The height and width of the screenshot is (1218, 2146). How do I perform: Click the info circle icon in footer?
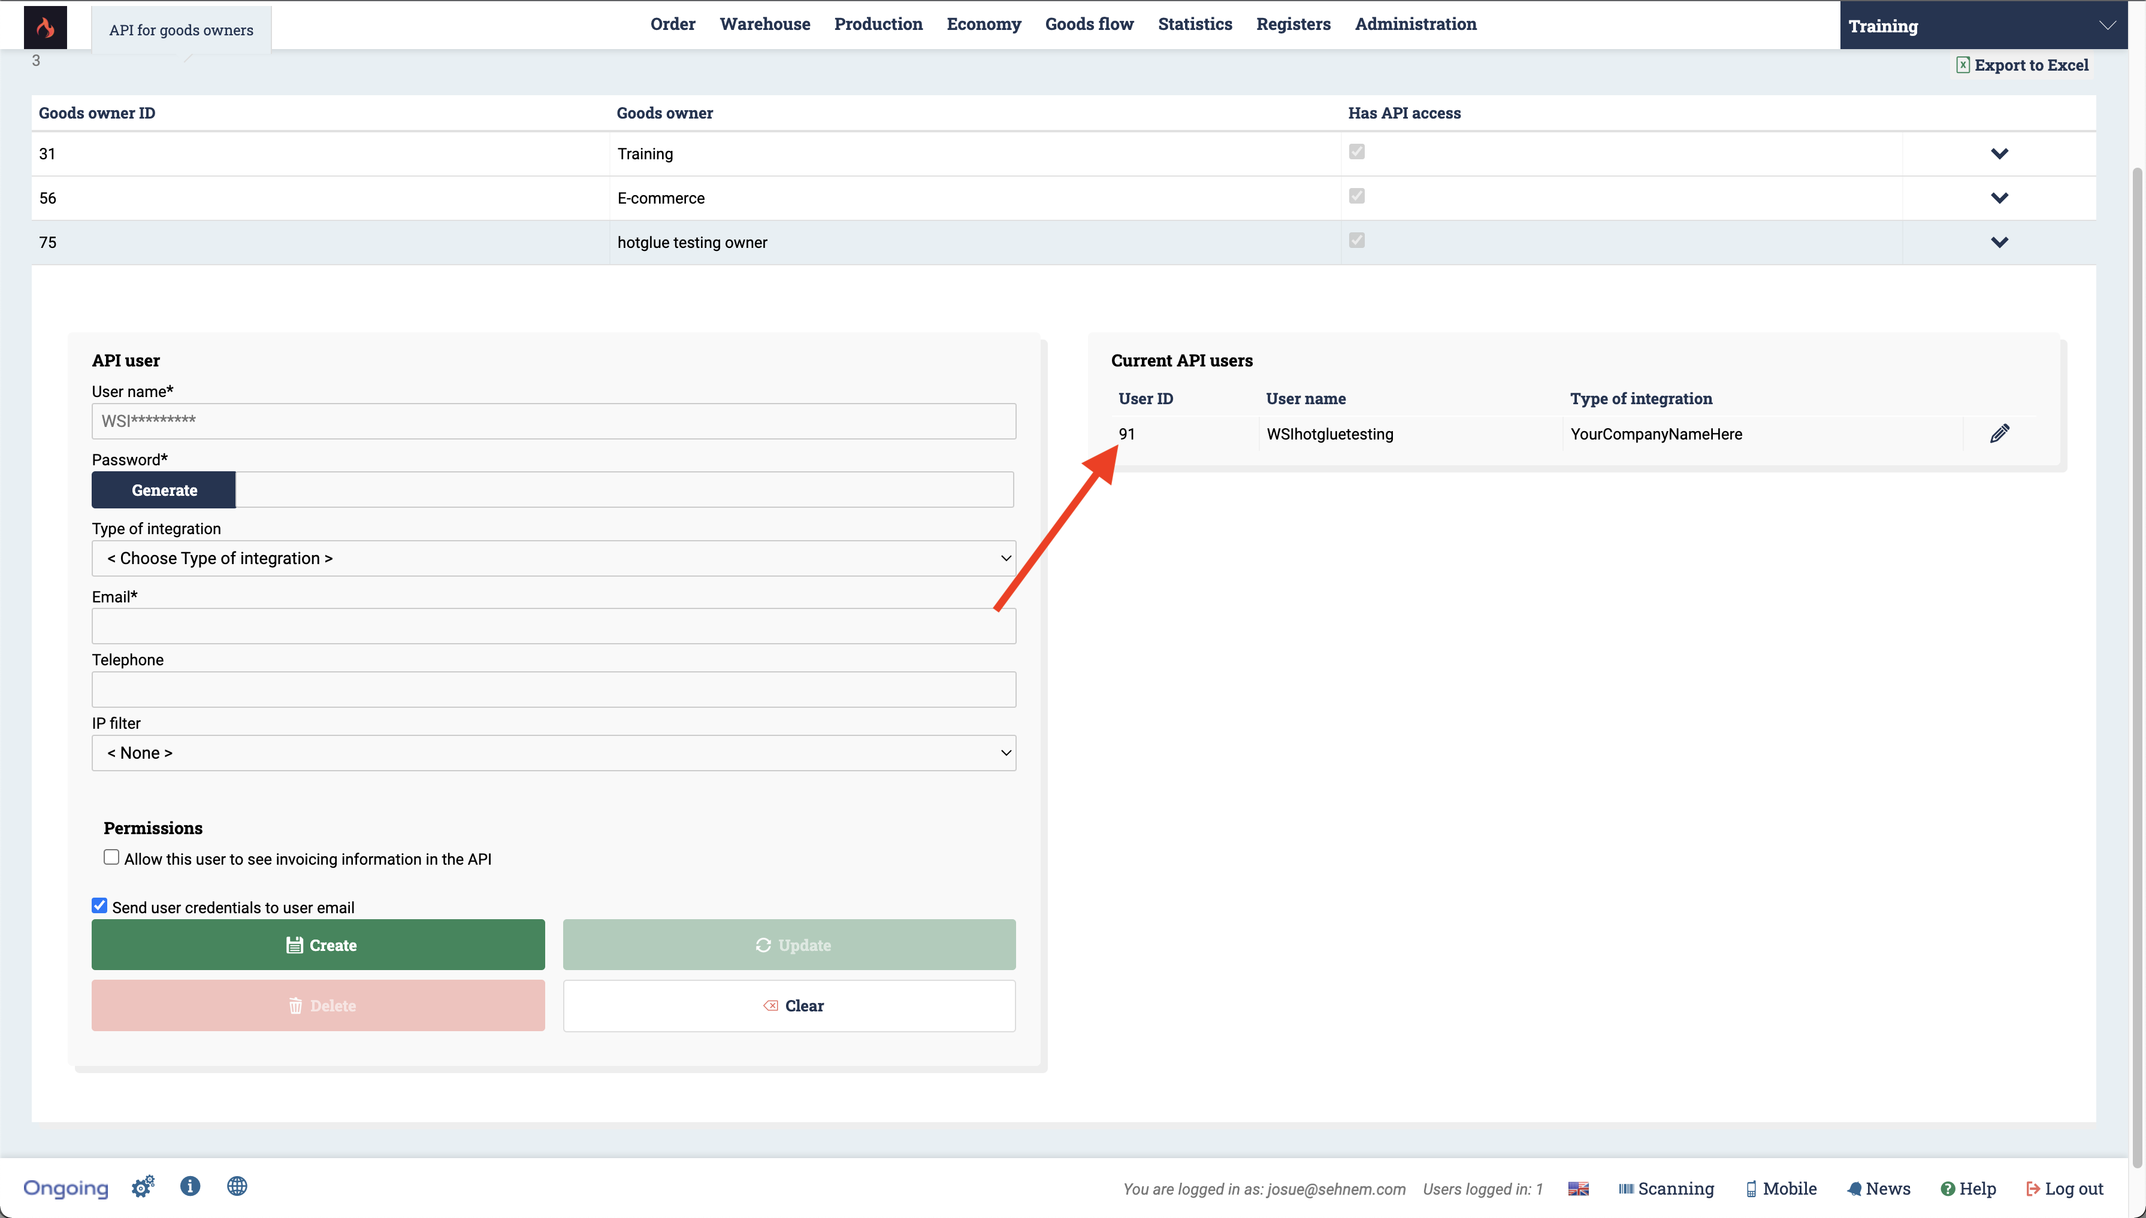[x=190, y=1186]
